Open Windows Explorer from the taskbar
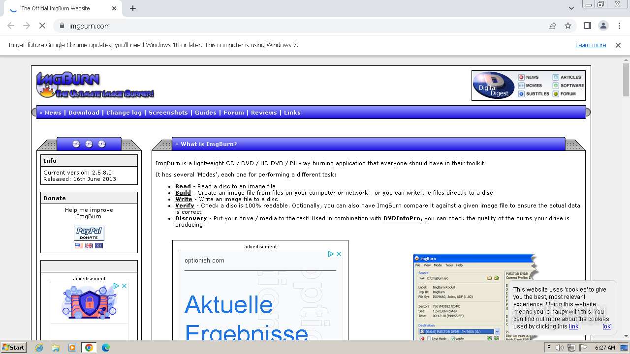Screen dimensions: 630x354 point(56,348)
